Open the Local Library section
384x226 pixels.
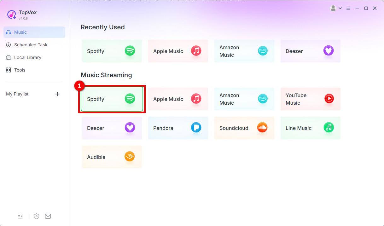tap(28, 57)
